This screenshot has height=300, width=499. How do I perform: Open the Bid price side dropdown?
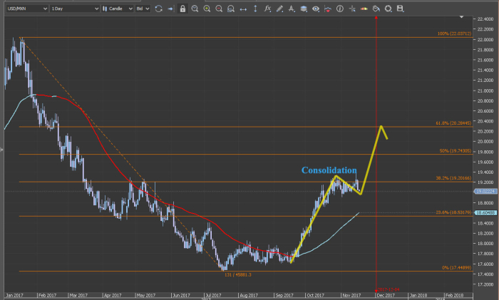click(143, 9)
